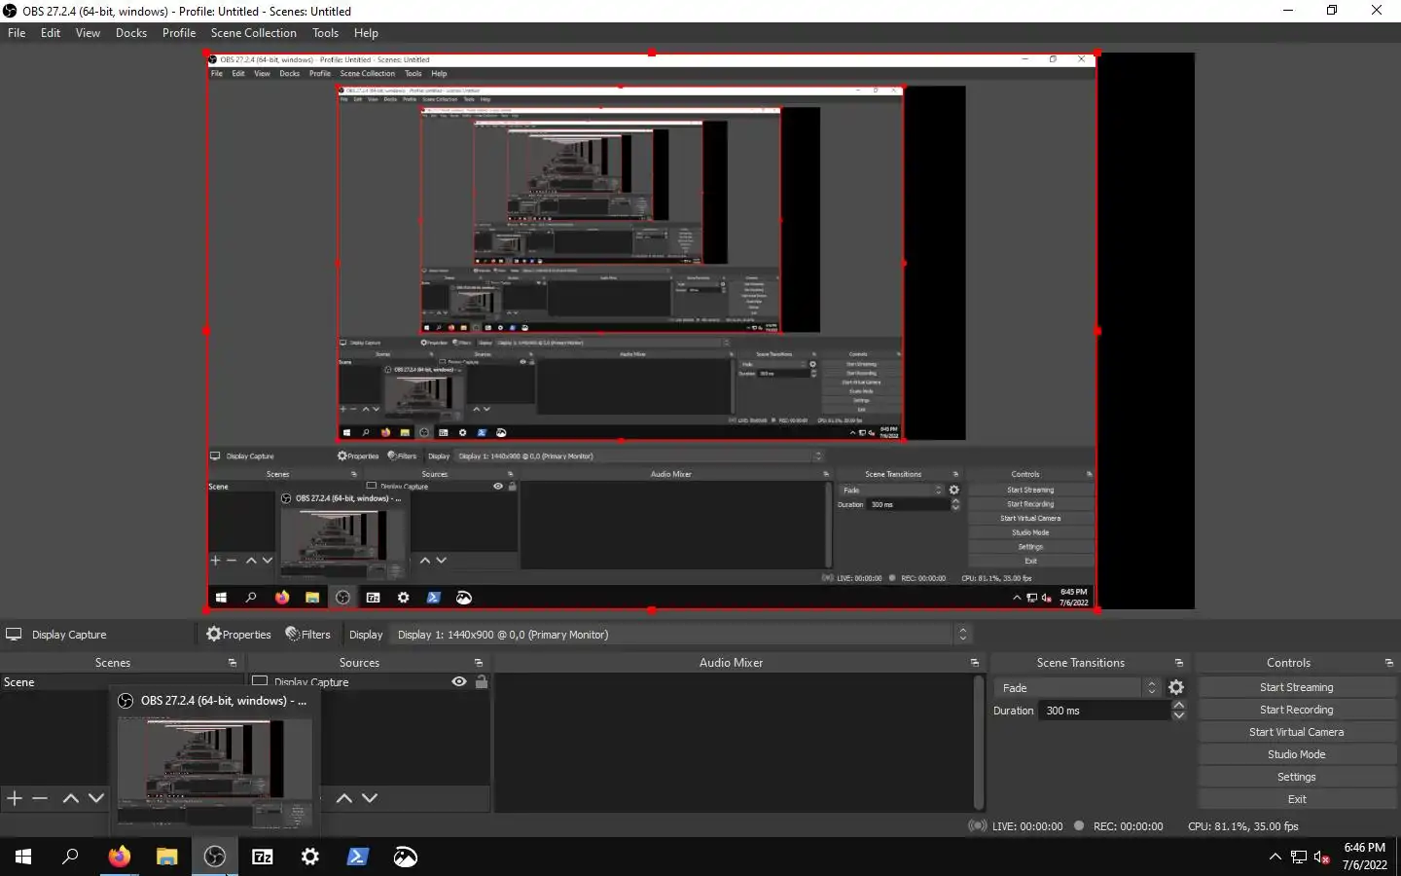The width and height of the screenshot is (1401, 876).
Task: Open the Help menu
Action: tap(366, 33)
